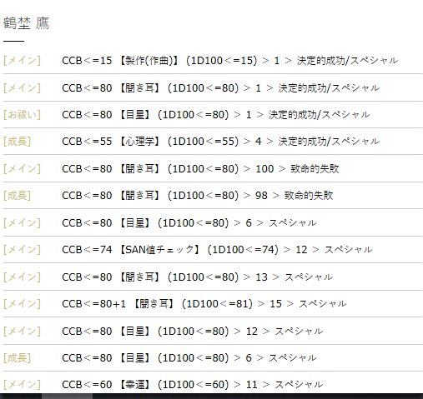
Task: Click スペシャル result on the roll 15 row
Action: pyautogui.click(x=323, y=304)
